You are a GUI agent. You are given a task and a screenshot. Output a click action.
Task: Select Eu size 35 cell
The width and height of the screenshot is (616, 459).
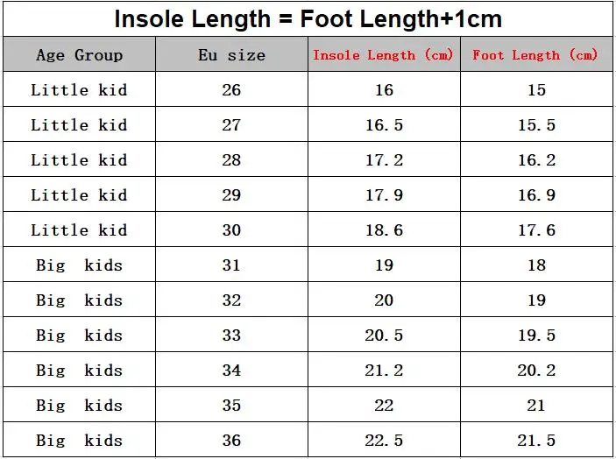(231, 406)
